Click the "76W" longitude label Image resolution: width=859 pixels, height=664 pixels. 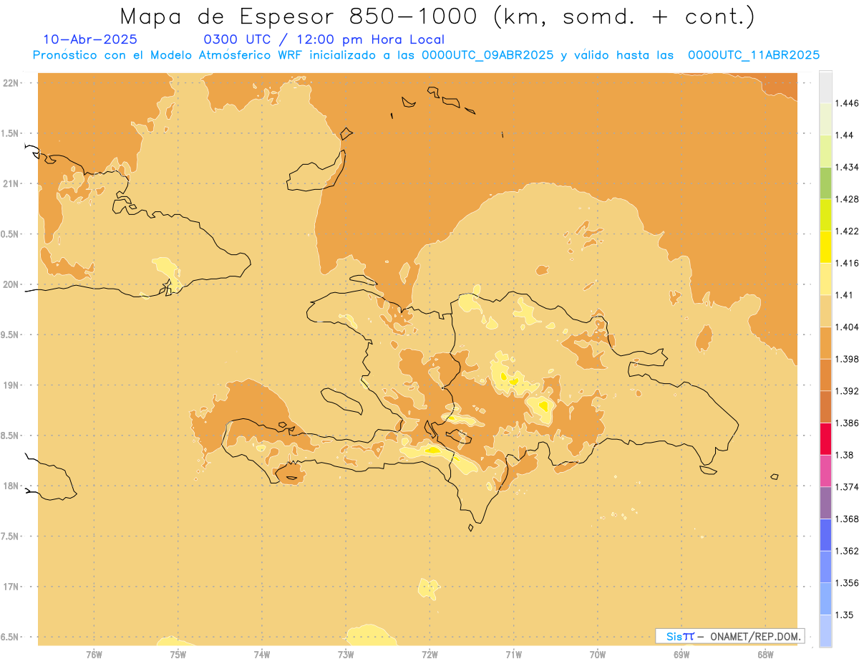point(94,654)
